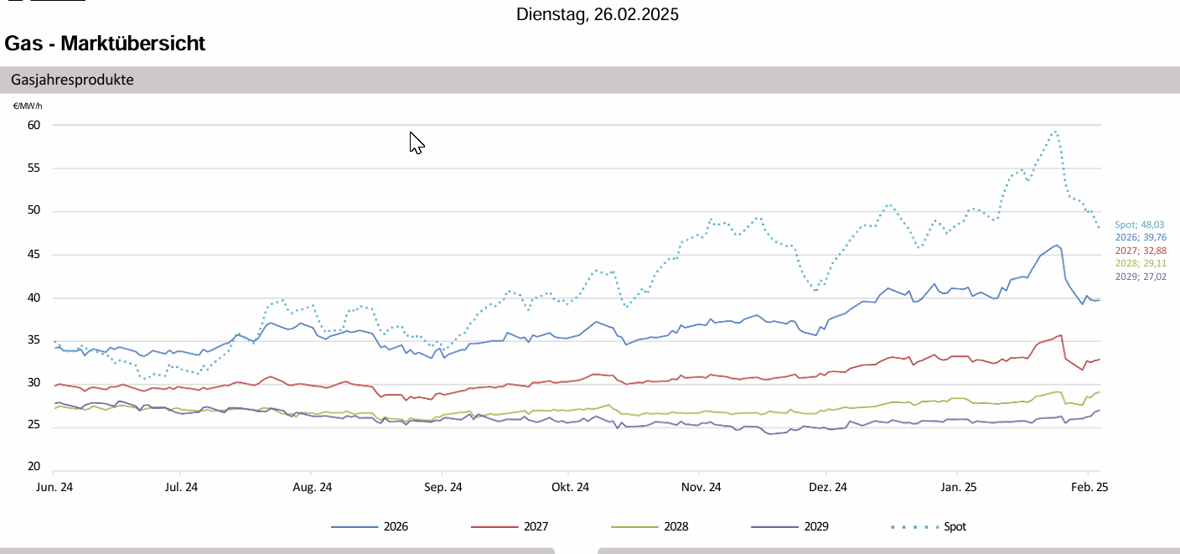Screen dimensions: 1180x554
Task: Click the y-axis value 20
Action: [34, 467]
